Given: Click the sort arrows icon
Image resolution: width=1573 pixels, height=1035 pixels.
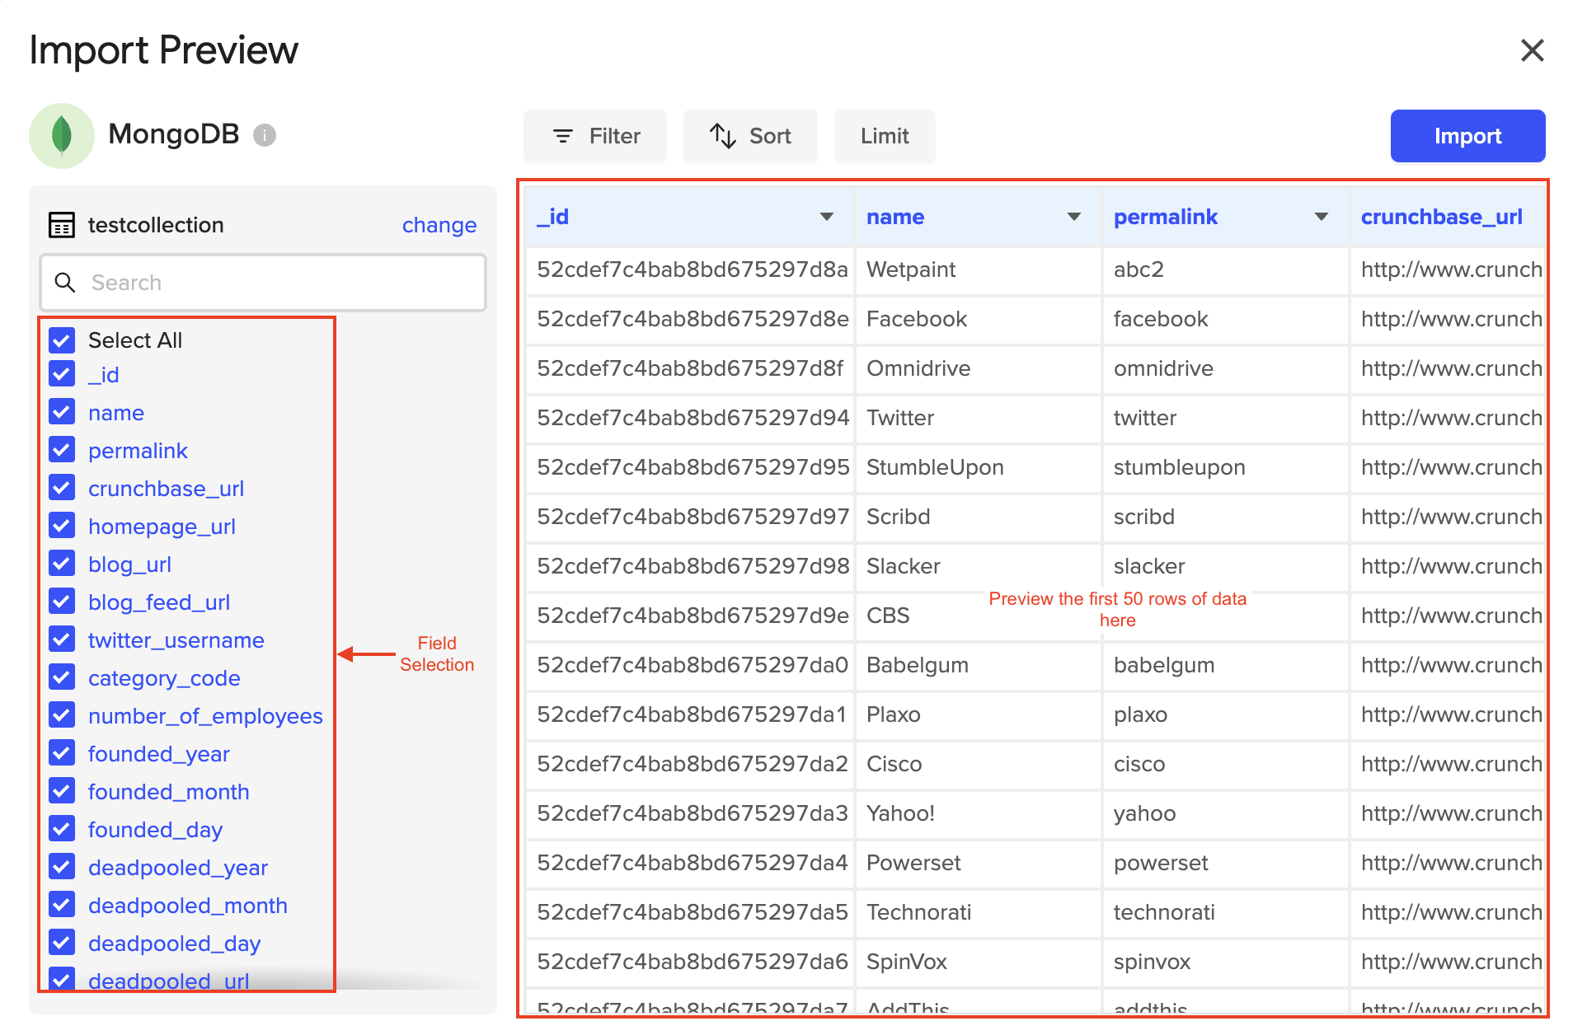Looking at the screenshot, I should pos(723,136).
